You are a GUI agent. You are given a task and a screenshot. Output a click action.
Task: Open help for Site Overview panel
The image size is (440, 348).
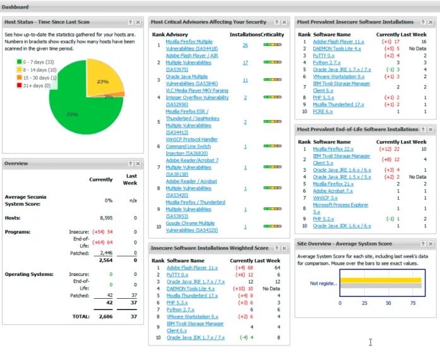pos(423,244)
